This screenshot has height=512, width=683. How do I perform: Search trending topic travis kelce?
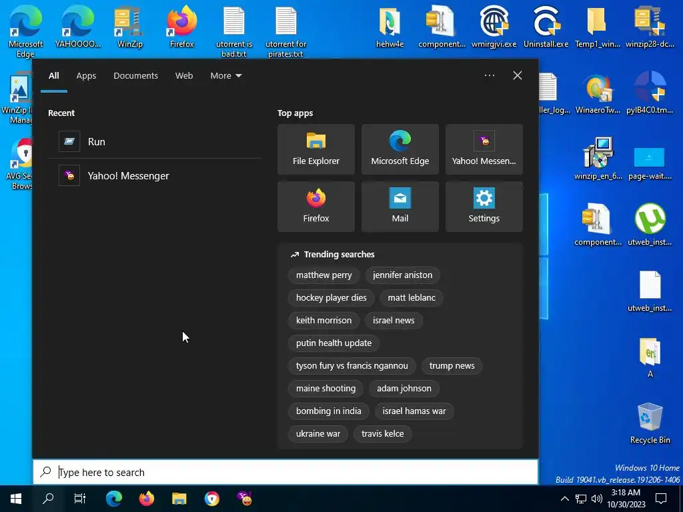(x=382, y=433)
